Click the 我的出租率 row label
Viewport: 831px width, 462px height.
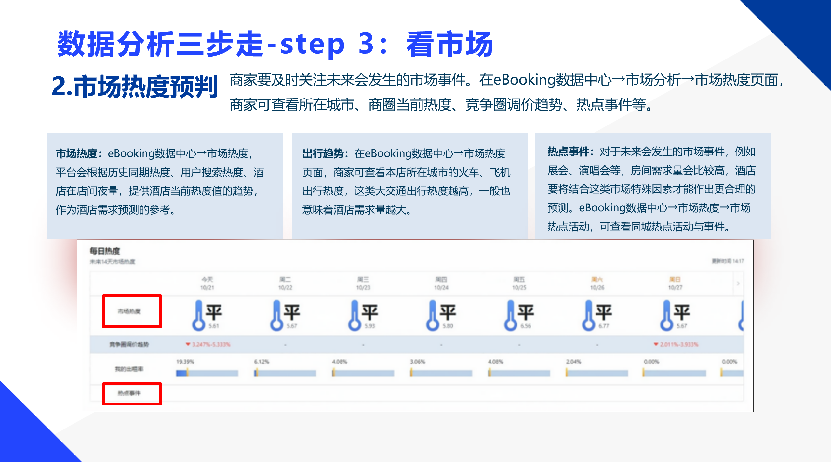129,369
